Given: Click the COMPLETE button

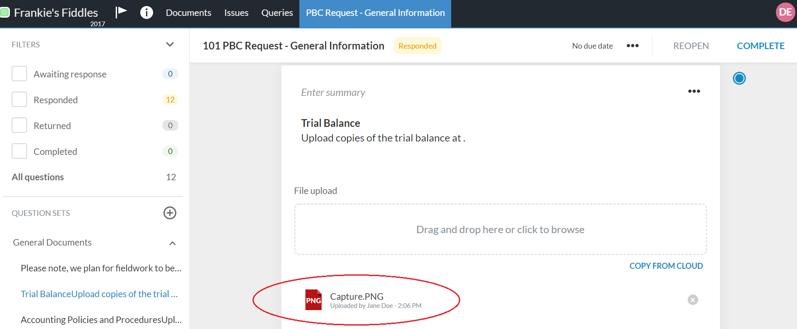Looking at the screenshot, I should [x=760, y=46].
